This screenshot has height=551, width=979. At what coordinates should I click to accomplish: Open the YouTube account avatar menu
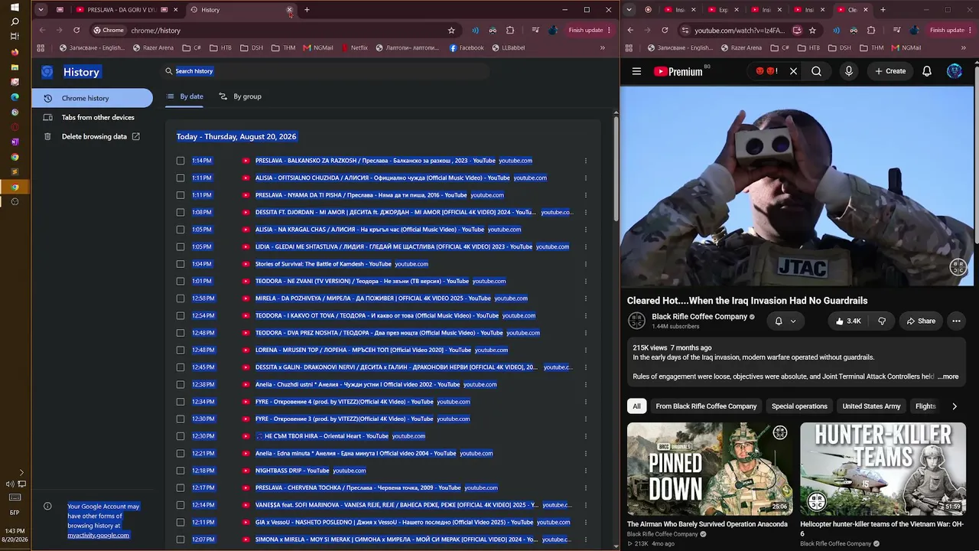tap(955, 71)
